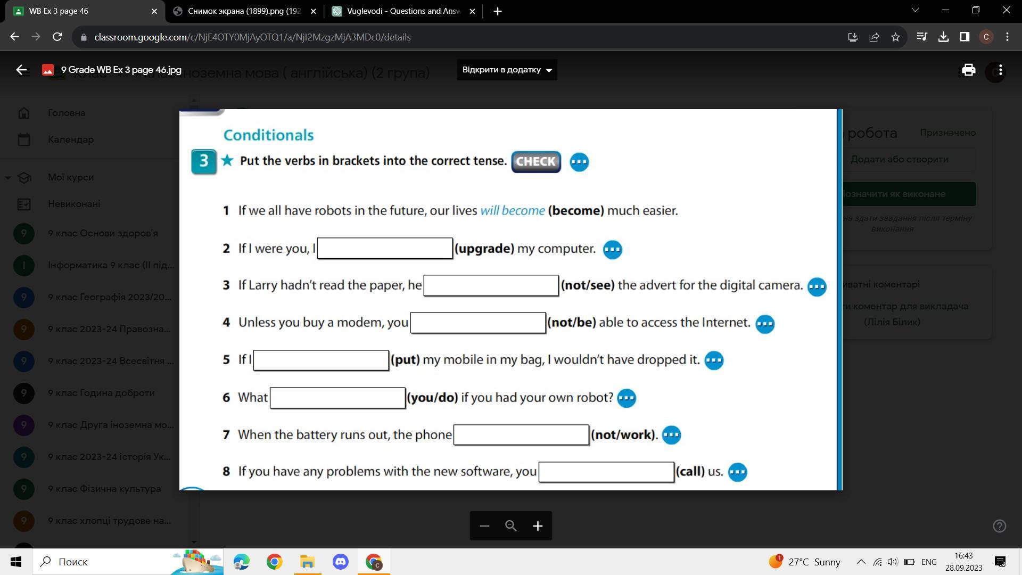The height and width of the screenshot is (575, 1022).
Task: Open the viewer's three-dot more options menu
Action: [1001, 70]
